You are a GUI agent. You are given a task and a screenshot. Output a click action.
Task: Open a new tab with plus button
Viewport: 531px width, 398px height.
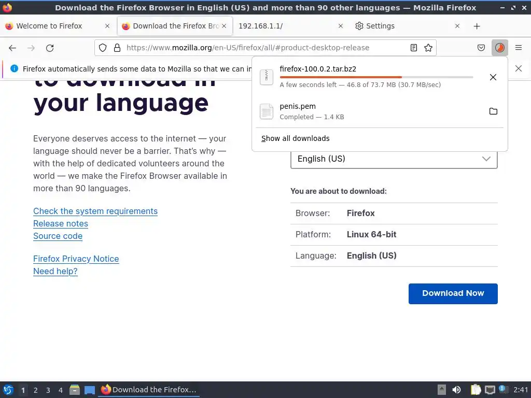click(477, 26)
